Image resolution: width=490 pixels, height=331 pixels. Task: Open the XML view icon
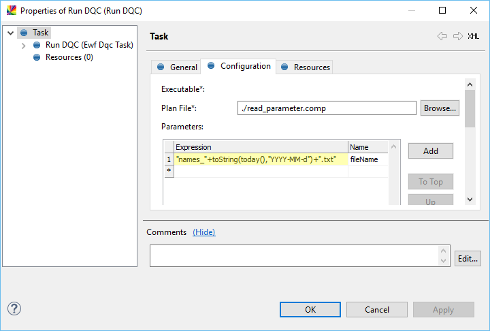coord(473,37)
